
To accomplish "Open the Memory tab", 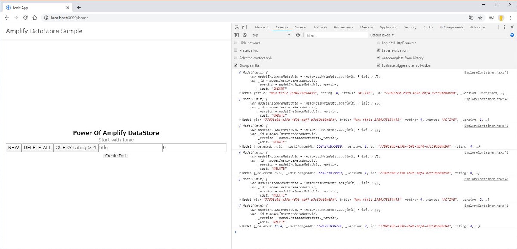I will point(366,27).
